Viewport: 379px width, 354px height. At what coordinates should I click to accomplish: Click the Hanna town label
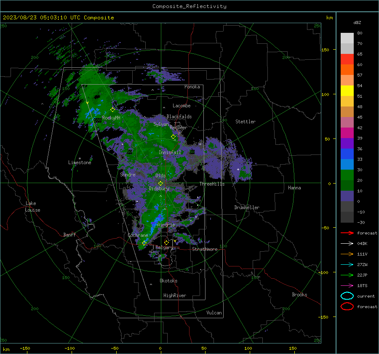pyautogui.click(x=294, y=188)
